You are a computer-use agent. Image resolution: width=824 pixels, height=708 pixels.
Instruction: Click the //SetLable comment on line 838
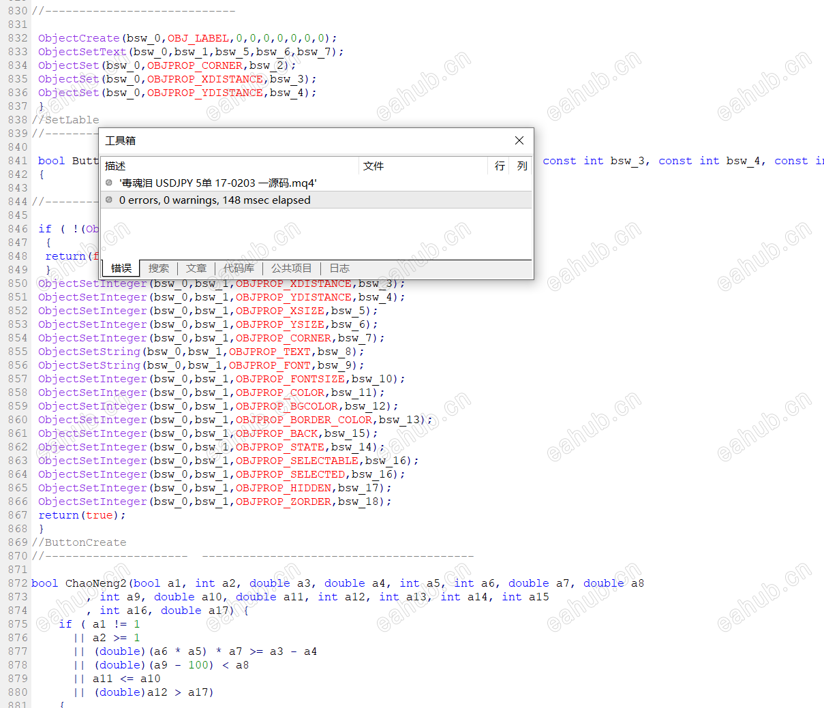tap(65, 120)
